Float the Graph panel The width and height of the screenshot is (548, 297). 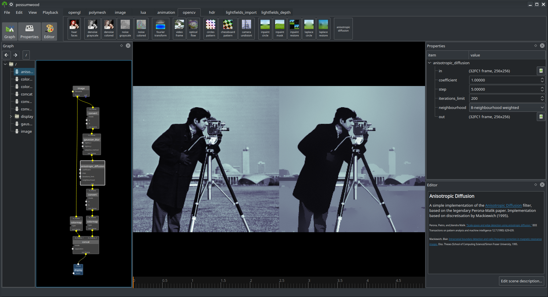[x=122, y=46]
